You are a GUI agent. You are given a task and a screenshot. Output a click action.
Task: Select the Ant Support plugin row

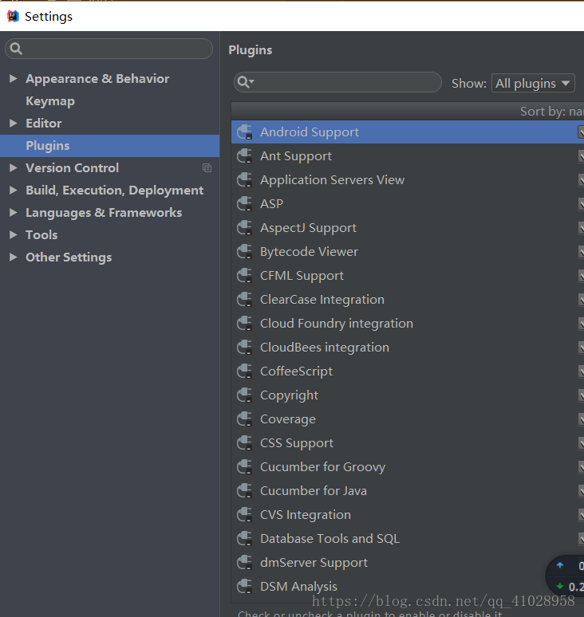[x=408, y=156]
